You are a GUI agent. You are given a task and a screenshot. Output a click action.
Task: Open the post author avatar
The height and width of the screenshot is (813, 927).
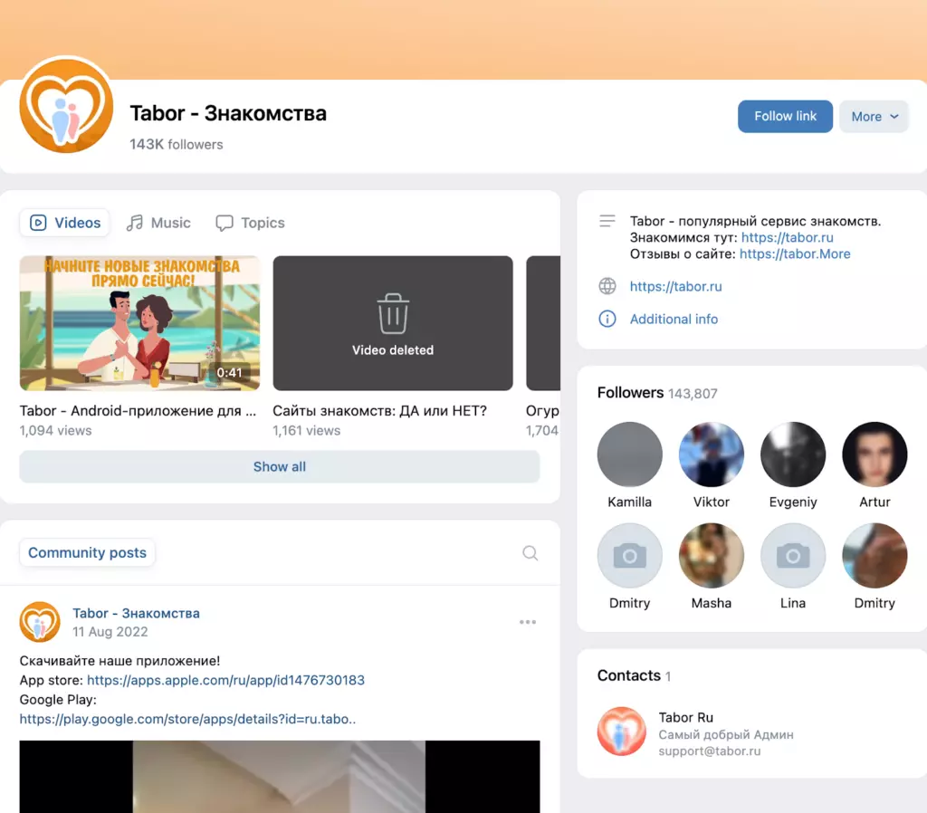[40, 622]
